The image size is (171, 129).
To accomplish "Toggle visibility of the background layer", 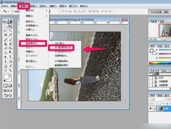I will [150, 108].
